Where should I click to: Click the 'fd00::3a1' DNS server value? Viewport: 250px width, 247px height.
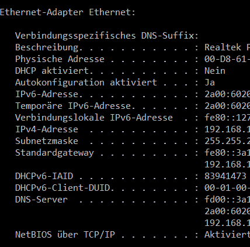click(227, 200)
